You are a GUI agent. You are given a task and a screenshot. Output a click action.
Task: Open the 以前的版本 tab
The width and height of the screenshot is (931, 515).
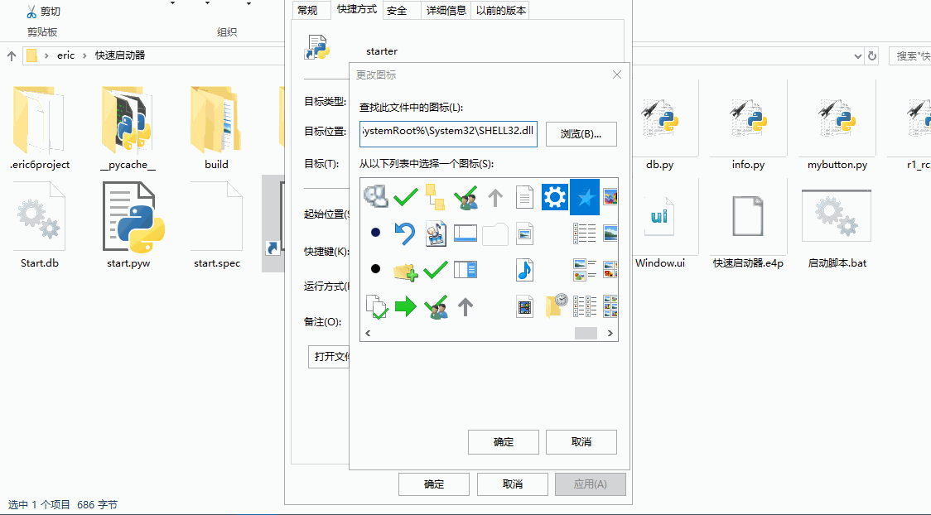tap(500, 10)
